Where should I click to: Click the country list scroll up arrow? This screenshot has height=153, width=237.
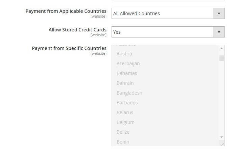(221, 48)
